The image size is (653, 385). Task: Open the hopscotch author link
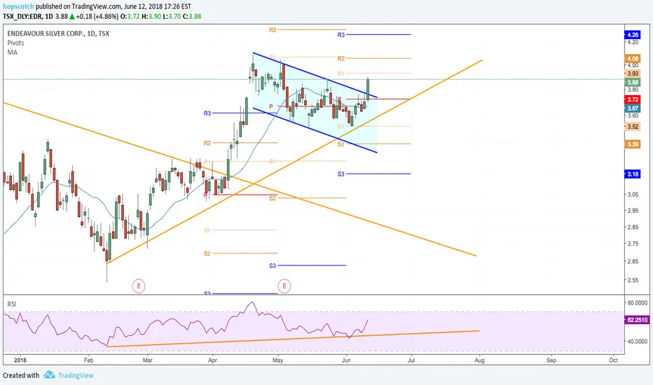point(18,7)
